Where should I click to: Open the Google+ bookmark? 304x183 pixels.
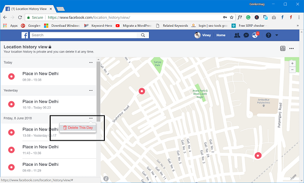coord(30,25)
